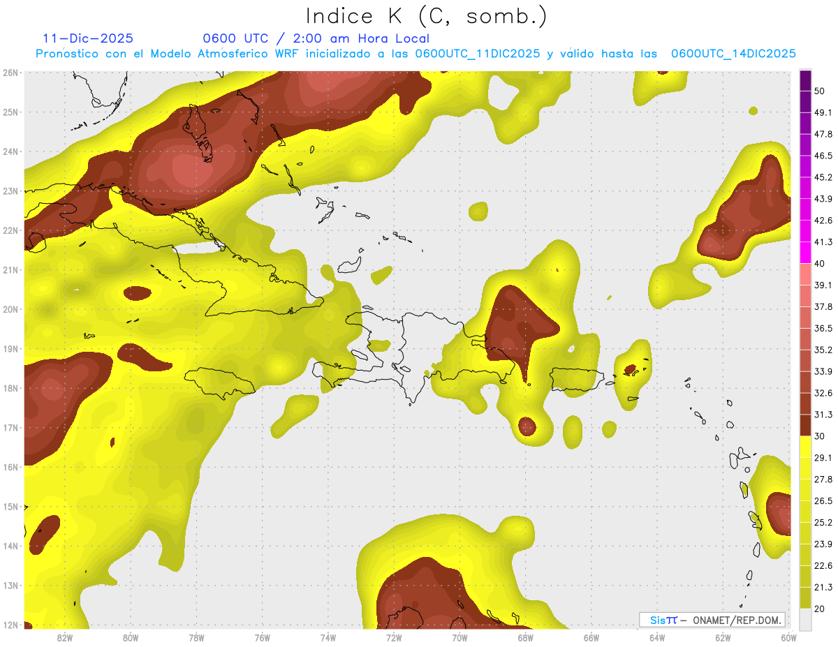Image resolution: width=838 pixels, height=647 pixels.
Task: Click the colorbar value '39.1'
Action: [823, 285]
